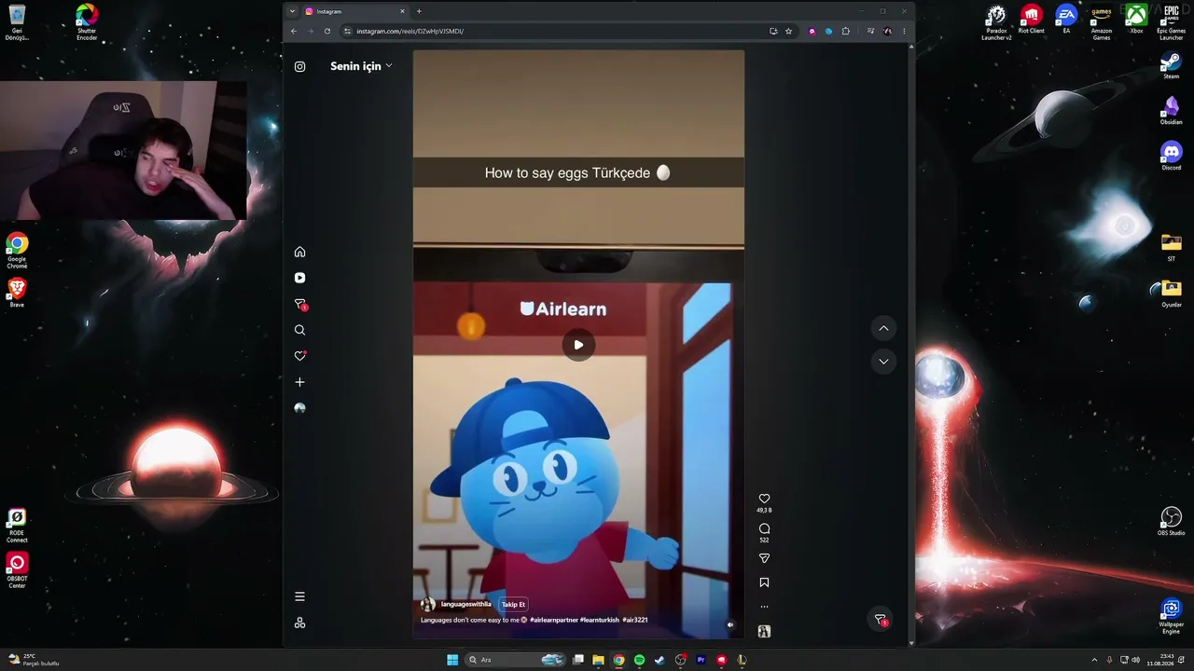Open the #air3221 hashtag

tap(634, 620)
